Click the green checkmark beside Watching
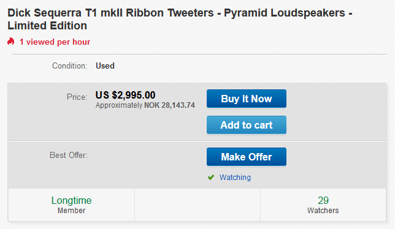Viewport: 395px width, 229px height. 211,178
